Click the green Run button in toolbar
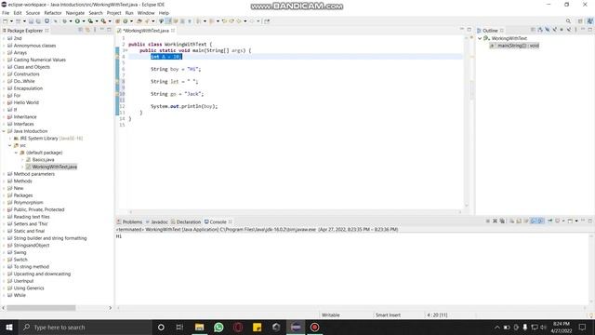595x335 pixels. pyautogui.click(x=77, y=21)
